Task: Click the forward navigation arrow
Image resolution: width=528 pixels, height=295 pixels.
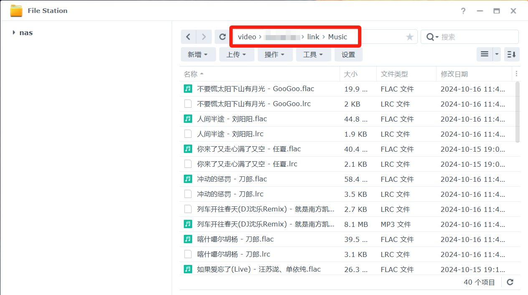Action: (x=204, y=37)
